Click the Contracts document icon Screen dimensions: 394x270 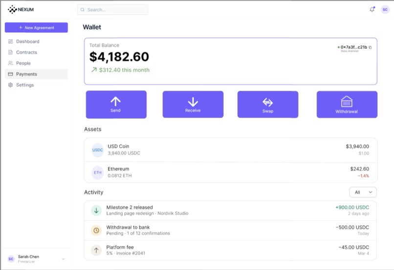point(10,52)
